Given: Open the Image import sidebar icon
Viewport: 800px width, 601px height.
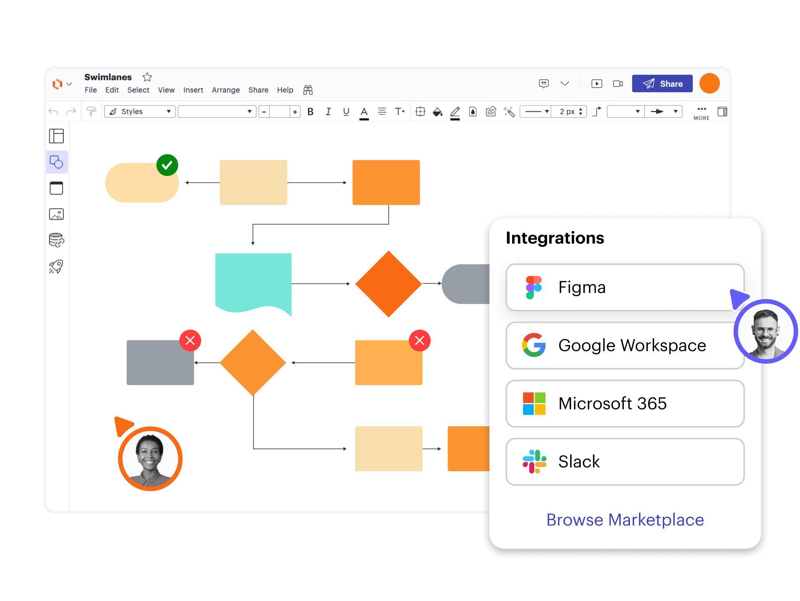Looking at the screenshot, I should pos(56,214).
